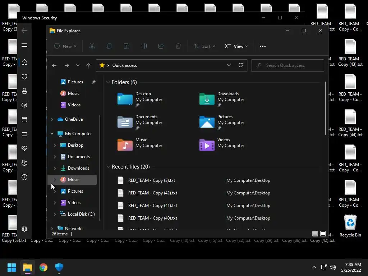Expand the Desktop node under My Computer
This screenshot has width=368, height=276.
pyautogui.click(x=55, y=145)
